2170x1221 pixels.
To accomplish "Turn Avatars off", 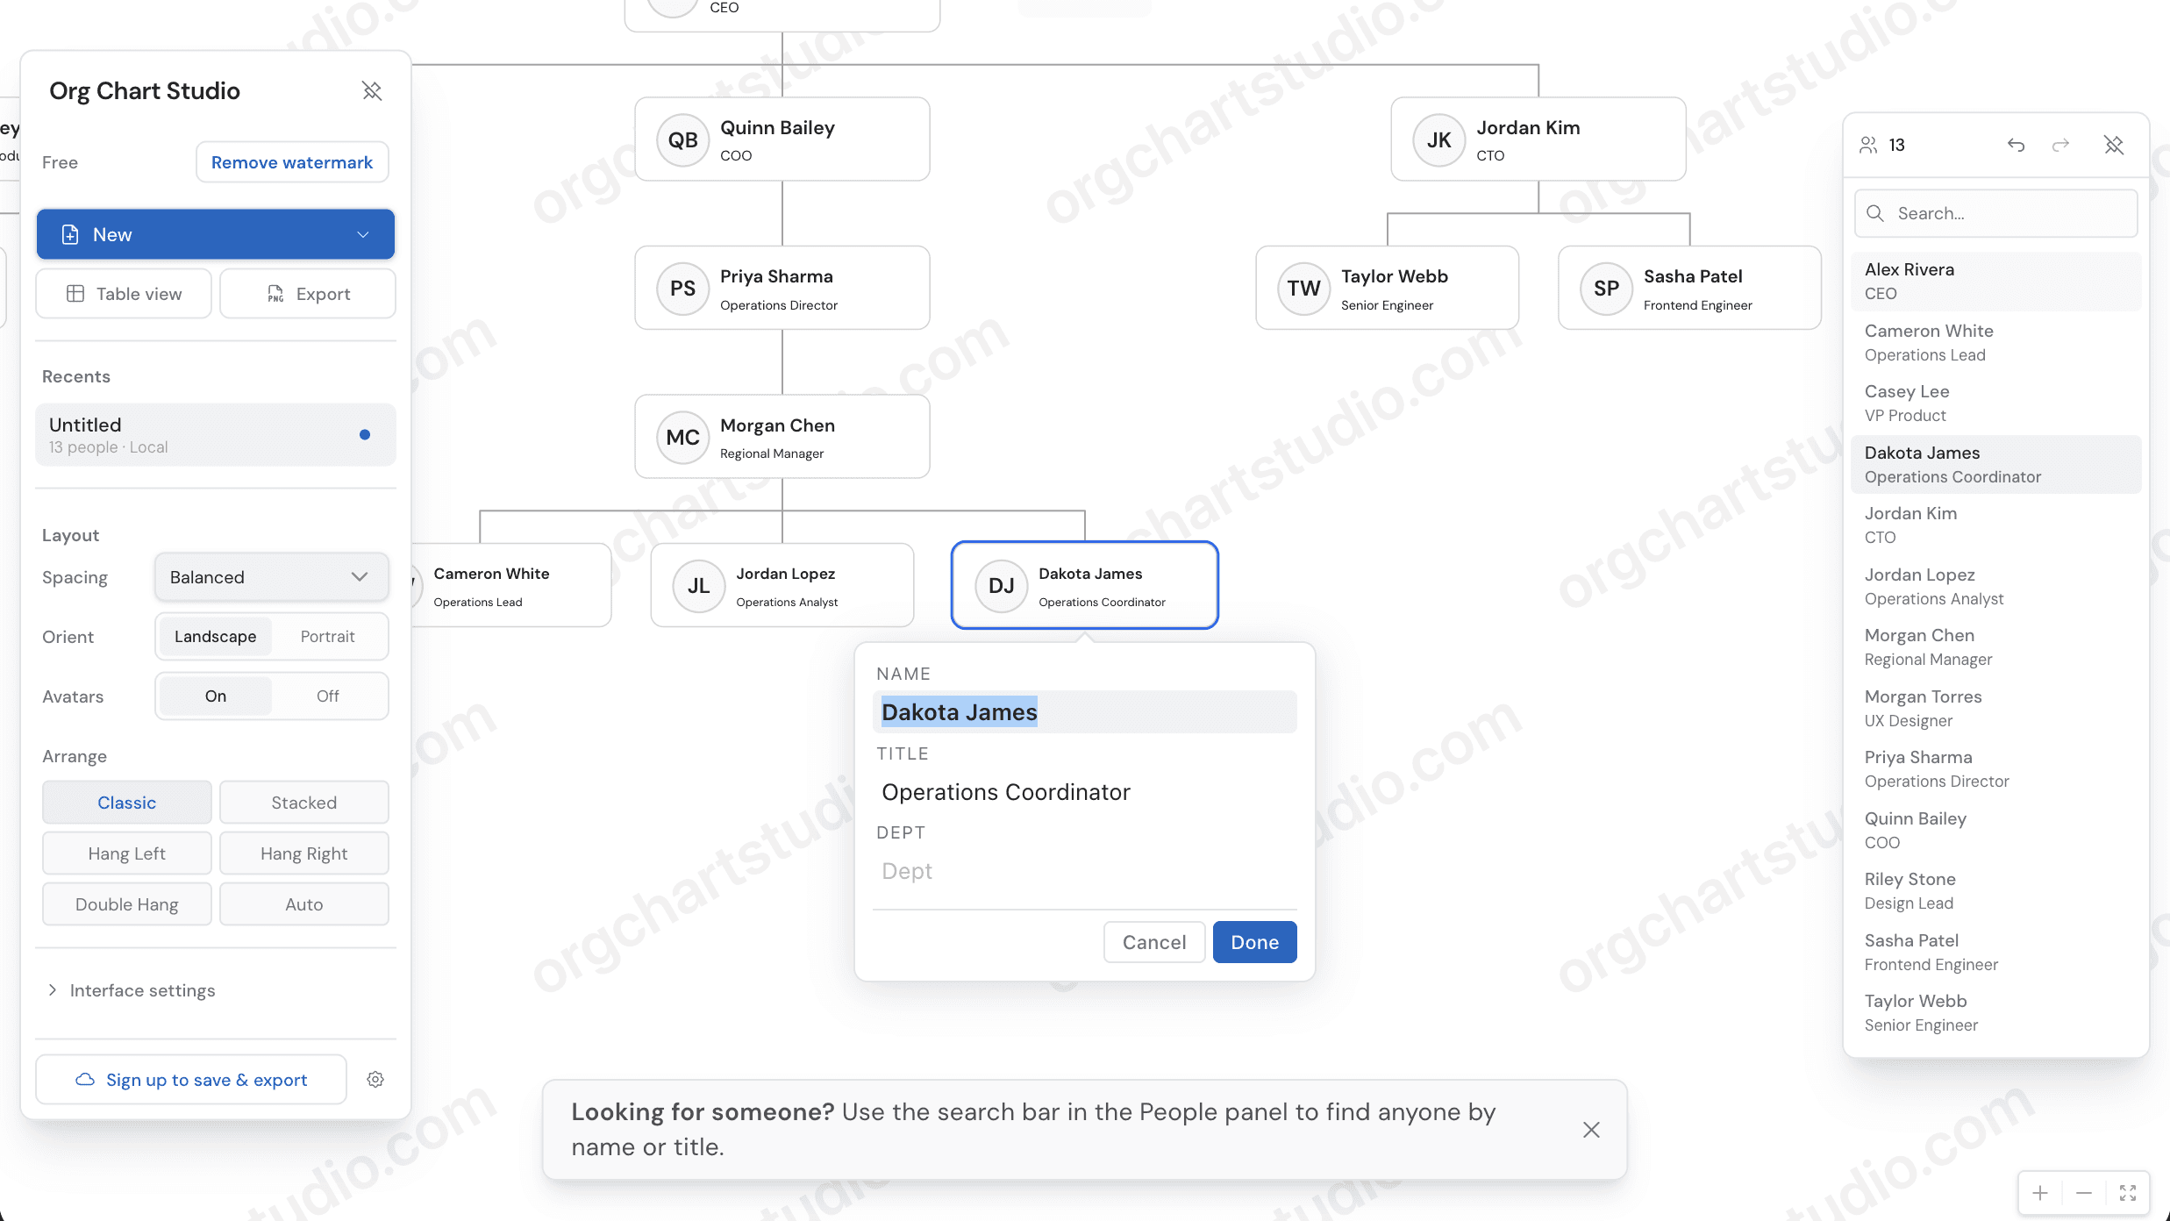I will click(328, 696).
